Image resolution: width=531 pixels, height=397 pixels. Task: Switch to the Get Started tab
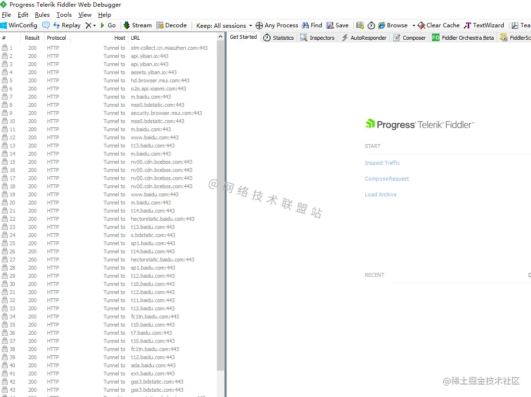[243, 37]
